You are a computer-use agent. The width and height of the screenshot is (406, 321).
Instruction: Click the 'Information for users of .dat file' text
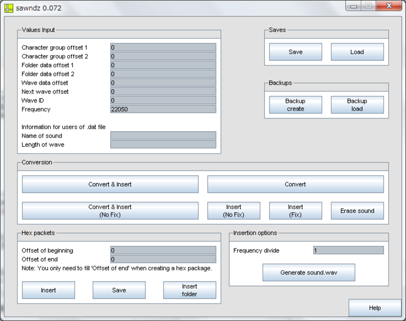pos(63,127)
